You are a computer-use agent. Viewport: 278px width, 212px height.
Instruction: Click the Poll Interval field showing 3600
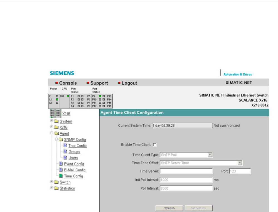pyautogui.click(x=186, y=188)
